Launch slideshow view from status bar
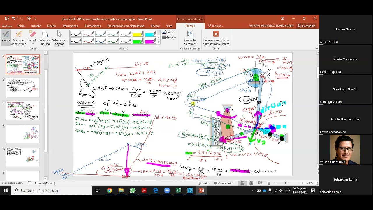 click(269, 183)
